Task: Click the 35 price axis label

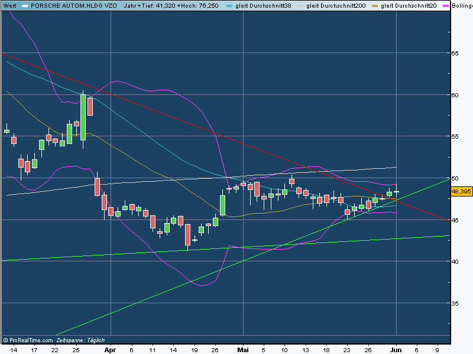Action: click(455, 303)
